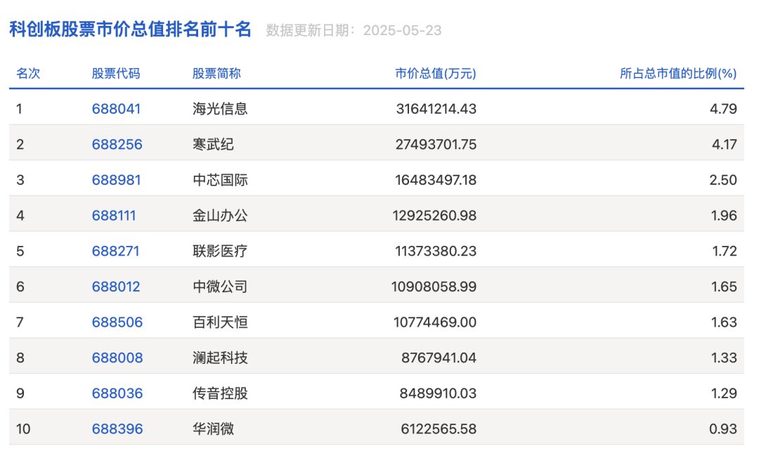Image resolution: width=759 pixels, height=458 pixels.
Task: Click market value 6122565.58
Action: (x=439, y=429)
